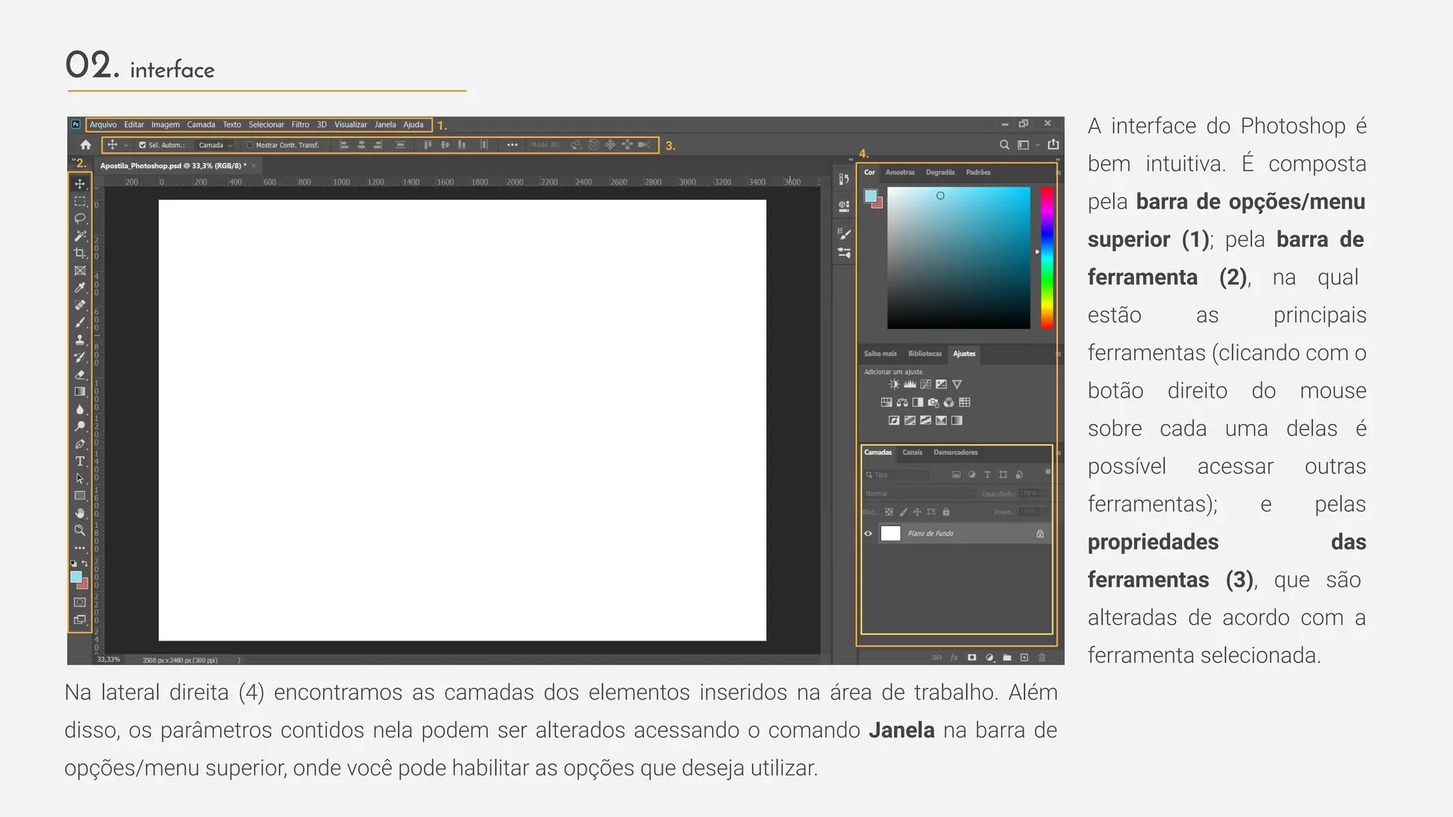Open the Janela menu
This screenshot has width=1453, height=817.
(x=385, y=125)
